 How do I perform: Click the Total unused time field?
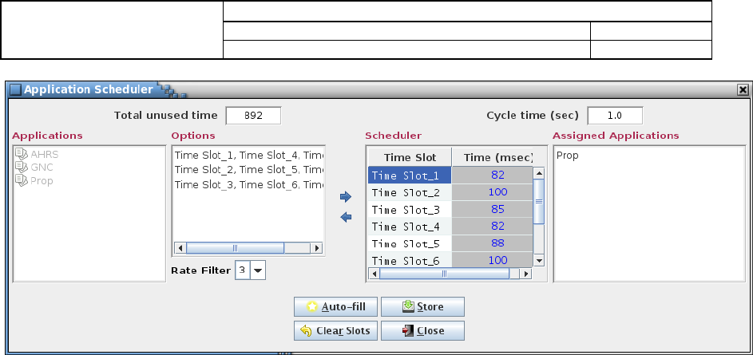254,116
